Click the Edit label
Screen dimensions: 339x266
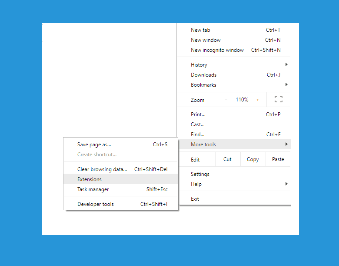pos(195,160)
